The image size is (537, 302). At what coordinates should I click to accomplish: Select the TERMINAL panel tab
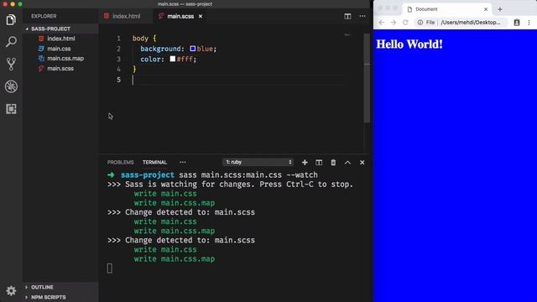[154, 162]
